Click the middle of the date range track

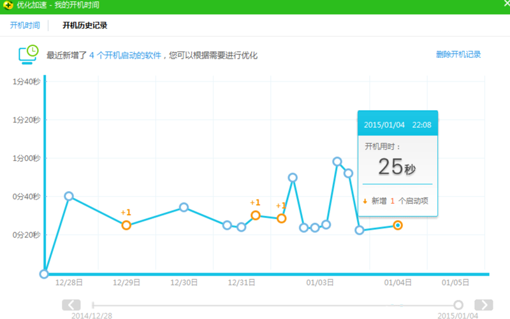pos(275,305)
